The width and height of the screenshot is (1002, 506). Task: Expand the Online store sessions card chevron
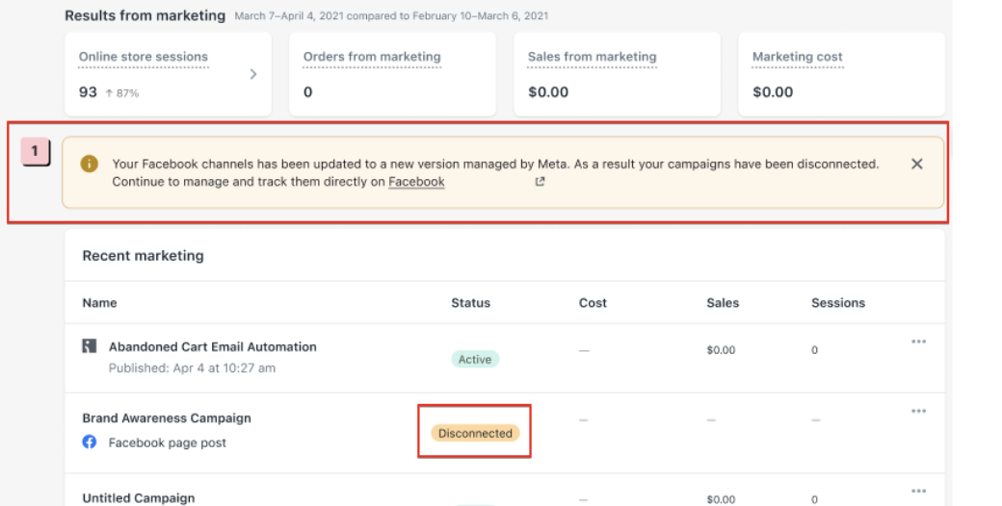click(253, 74)
